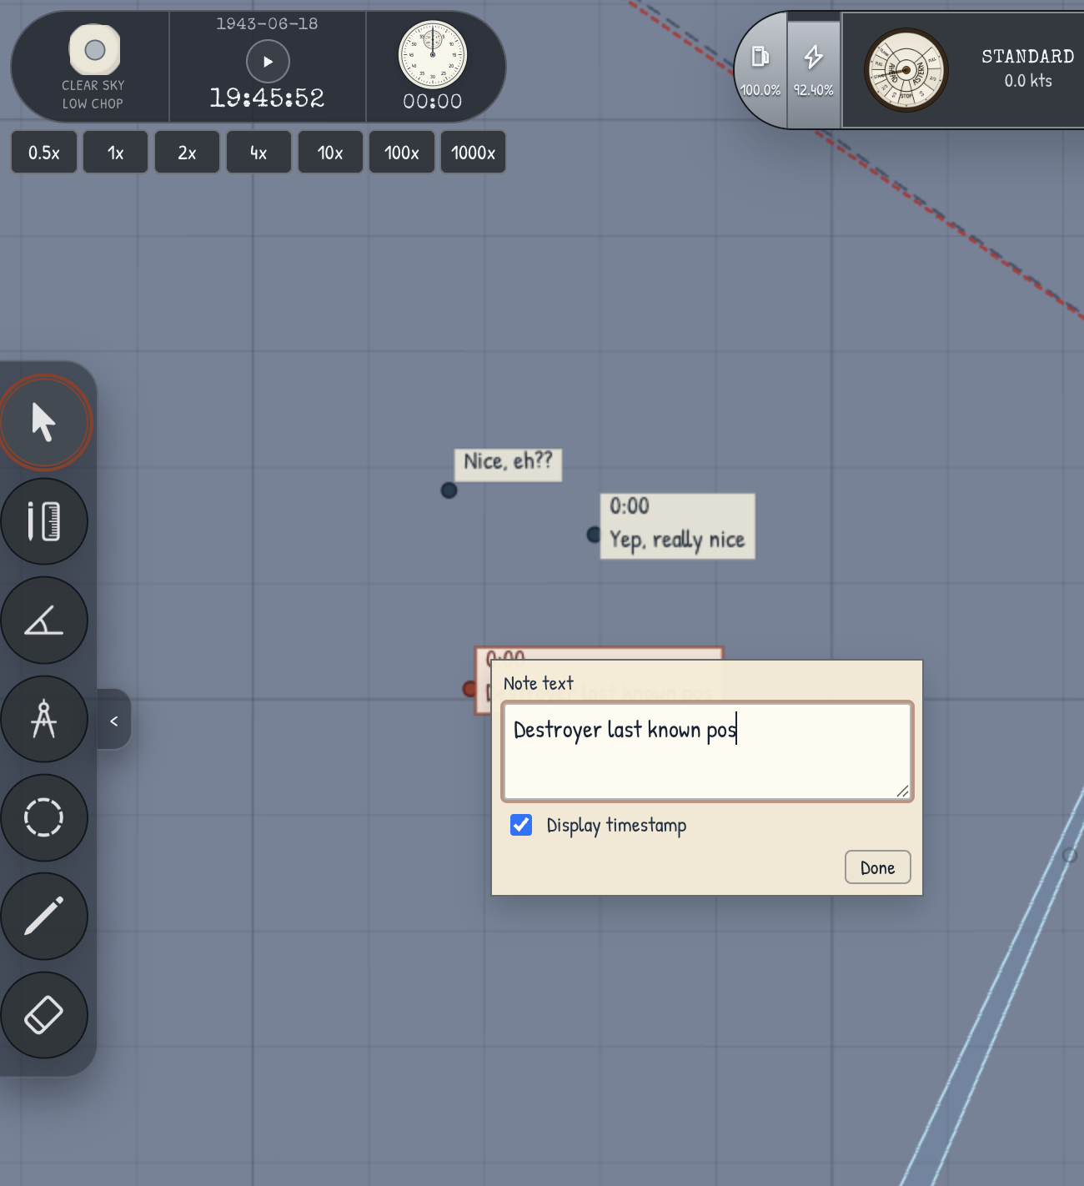1084x1186 pixels.
Task: Select the eraser tool
Action: click(44, 1015)
